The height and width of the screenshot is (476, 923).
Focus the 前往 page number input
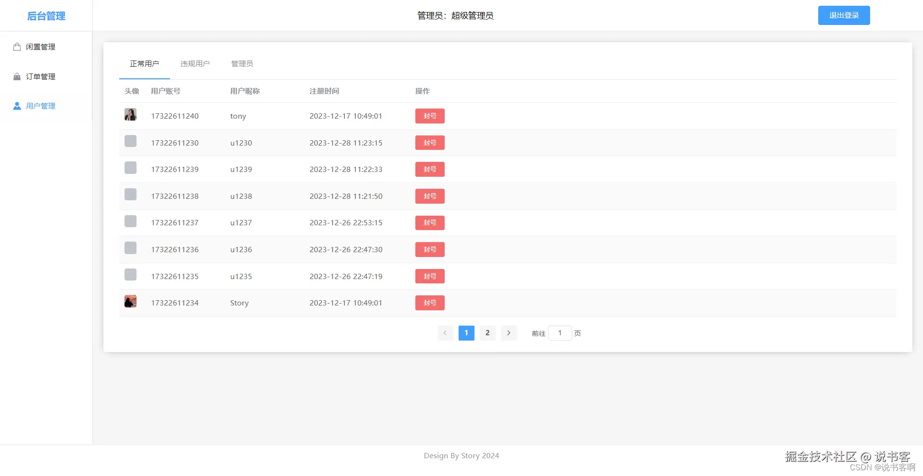[x=560, y=333]
